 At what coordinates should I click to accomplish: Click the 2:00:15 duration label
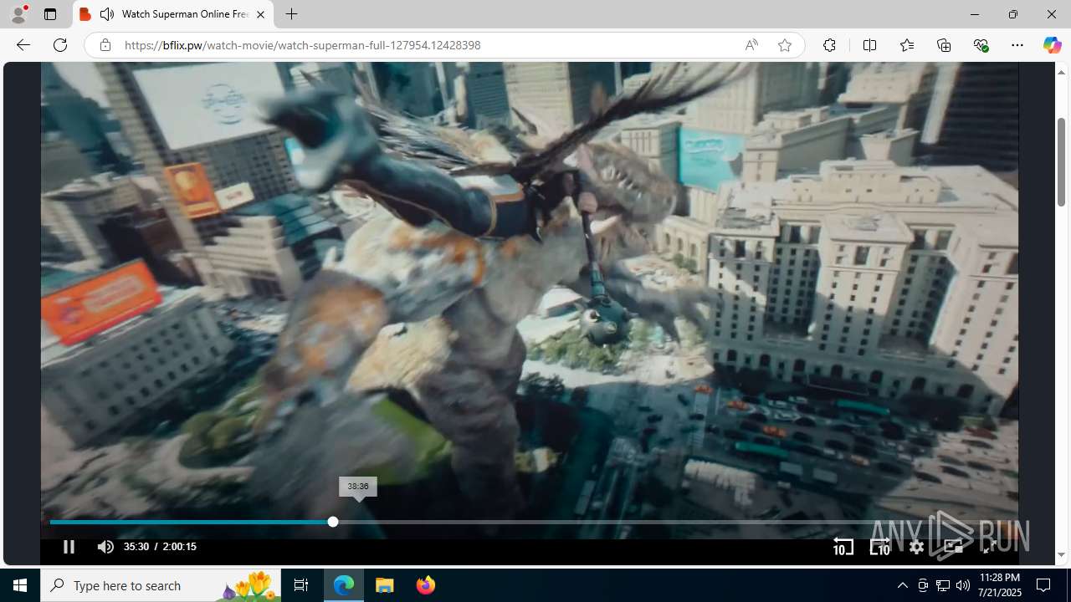click(x=179, y=547)
